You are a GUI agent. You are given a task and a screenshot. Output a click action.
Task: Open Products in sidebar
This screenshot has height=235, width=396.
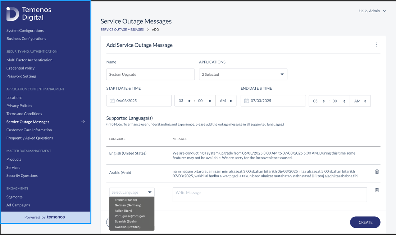[x=14, y=159]
